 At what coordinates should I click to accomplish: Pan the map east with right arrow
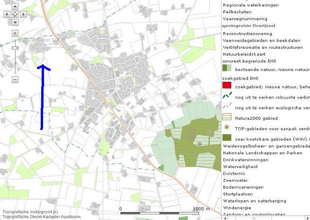coord(24,15)
